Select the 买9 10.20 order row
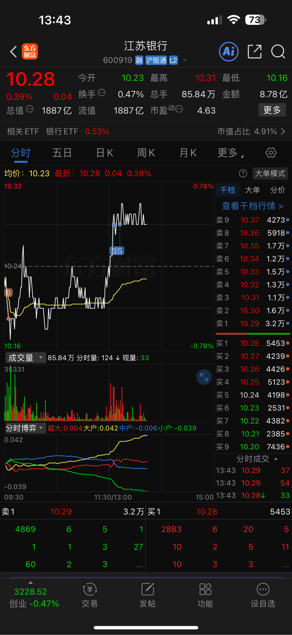 [253, 447]
